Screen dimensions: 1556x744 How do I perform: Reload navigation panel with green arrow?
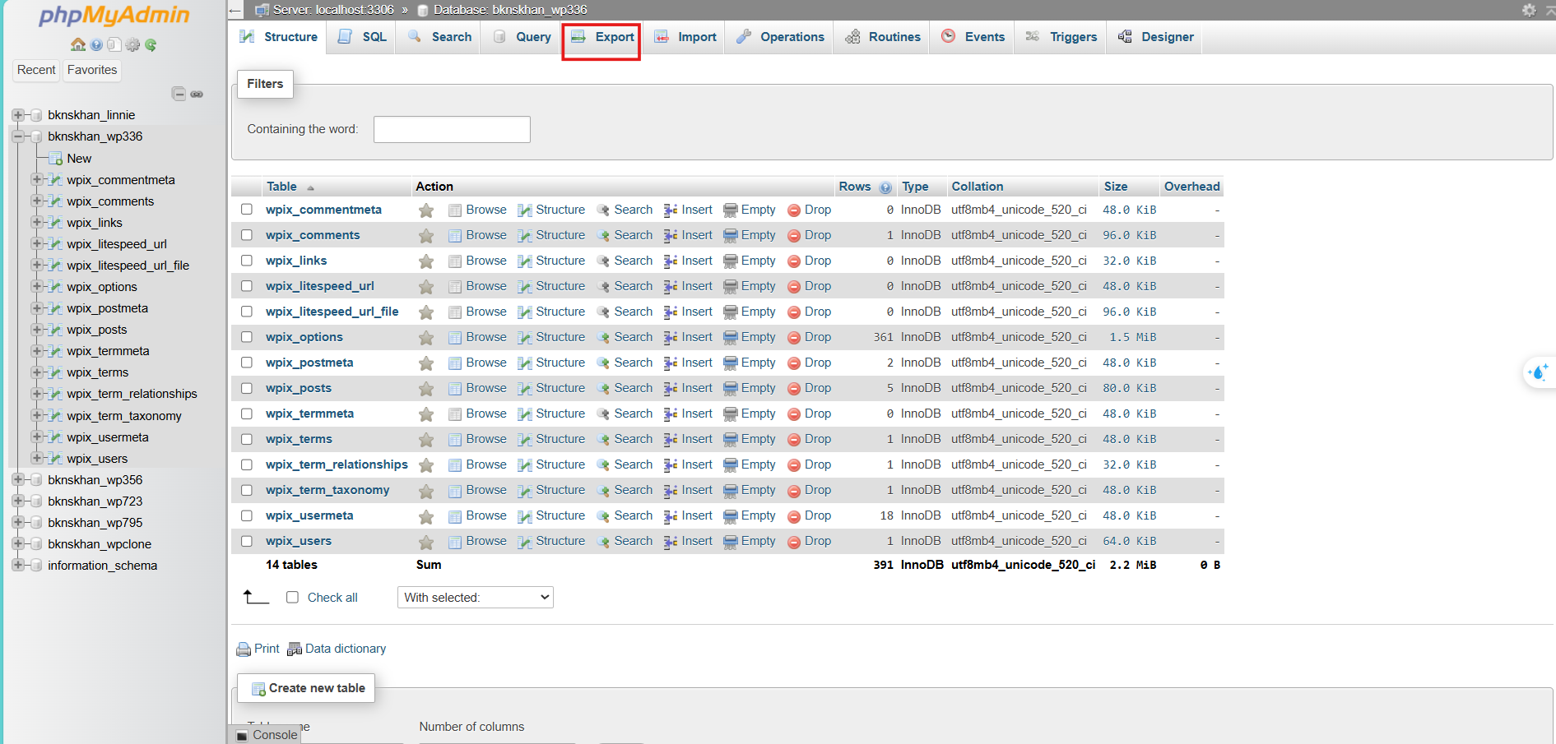151,44
